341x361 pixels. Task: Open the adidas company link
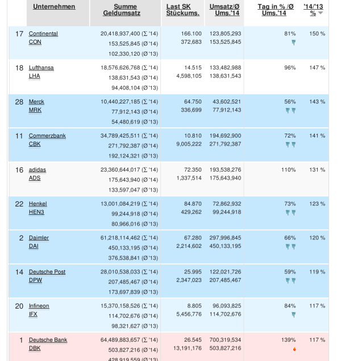[x=38, y=170]
